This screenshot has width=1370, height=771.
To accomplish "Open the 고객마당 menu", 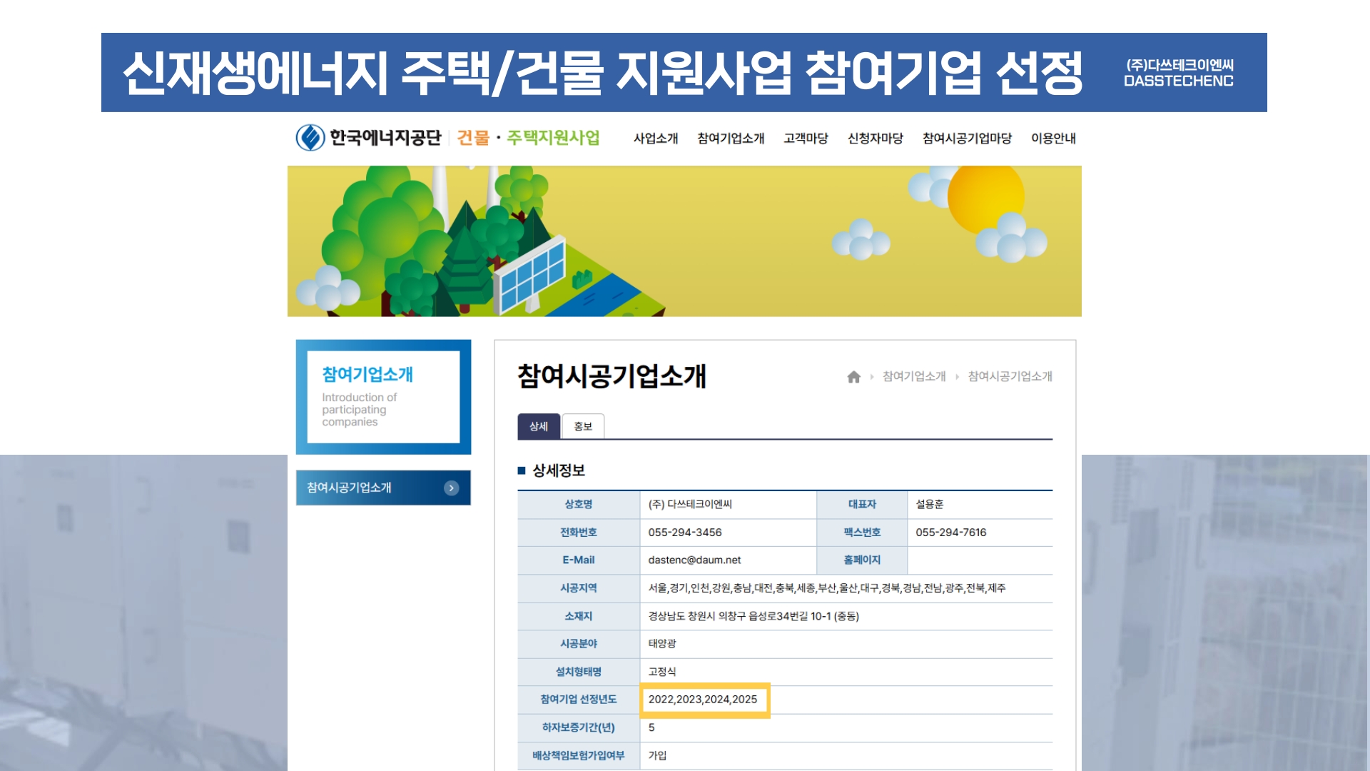I will pyautogui.click(x=805, y=138).
